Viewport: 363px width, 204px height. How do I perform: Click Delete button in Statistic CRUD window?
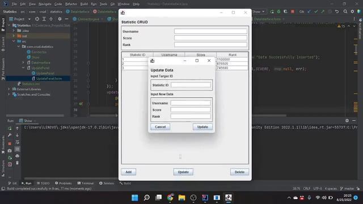239,172
